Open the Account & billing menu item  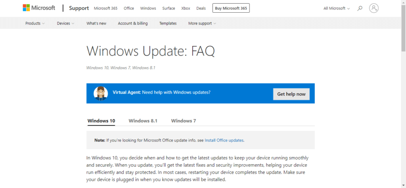tap(133, 23)
